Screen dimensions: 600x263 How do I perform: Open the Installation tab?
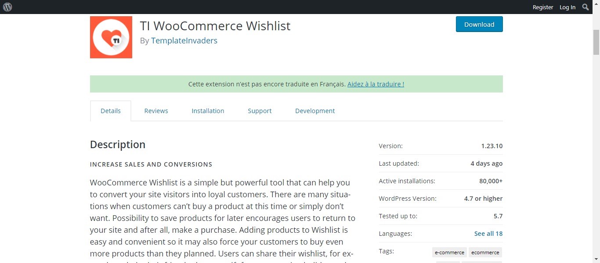point(208,111)
